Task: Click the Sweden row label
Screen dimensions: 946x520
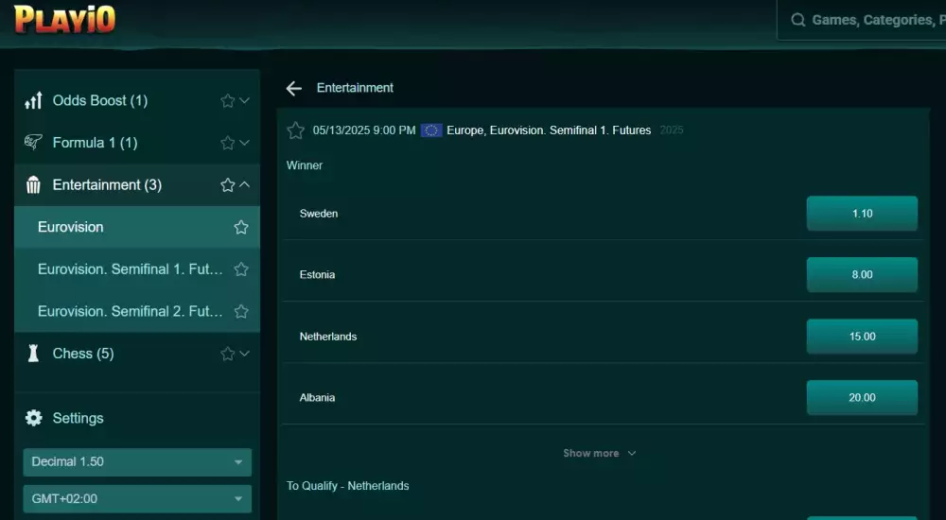Action: pyautogui.click(x=319, y=214)
